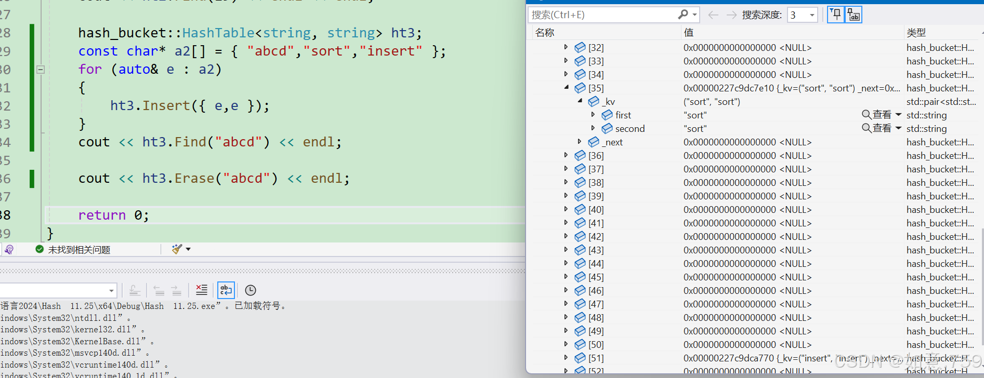Click the 名称 column header
This screenshot has height=378, width=984.
pos(545,33)
